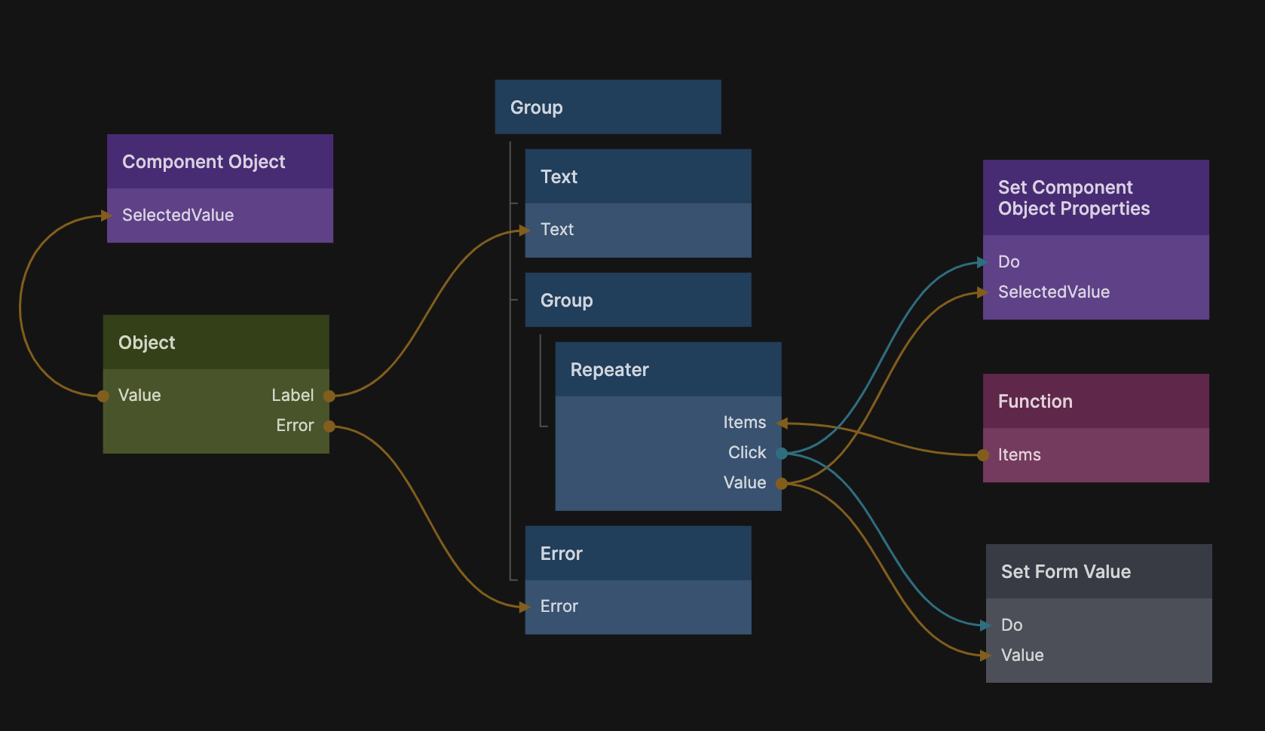Click the Repeater's Value output port

(x=782, y=483)
